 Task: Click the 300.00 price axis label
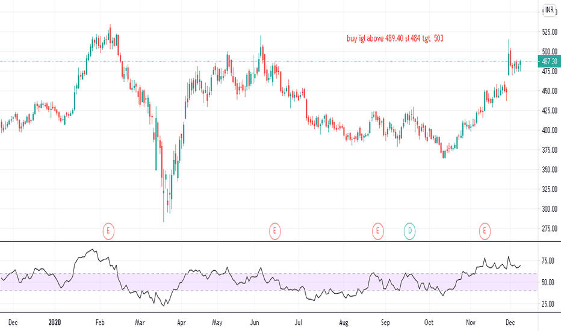click(550, 209)
